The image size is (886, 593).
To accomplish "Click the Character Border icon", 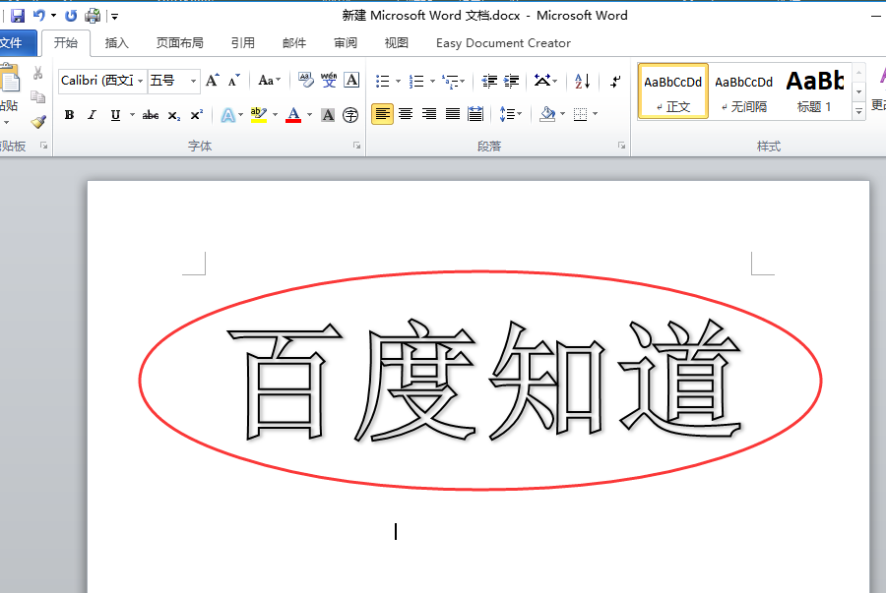I will pyautogui.click(x=351, y=81).
